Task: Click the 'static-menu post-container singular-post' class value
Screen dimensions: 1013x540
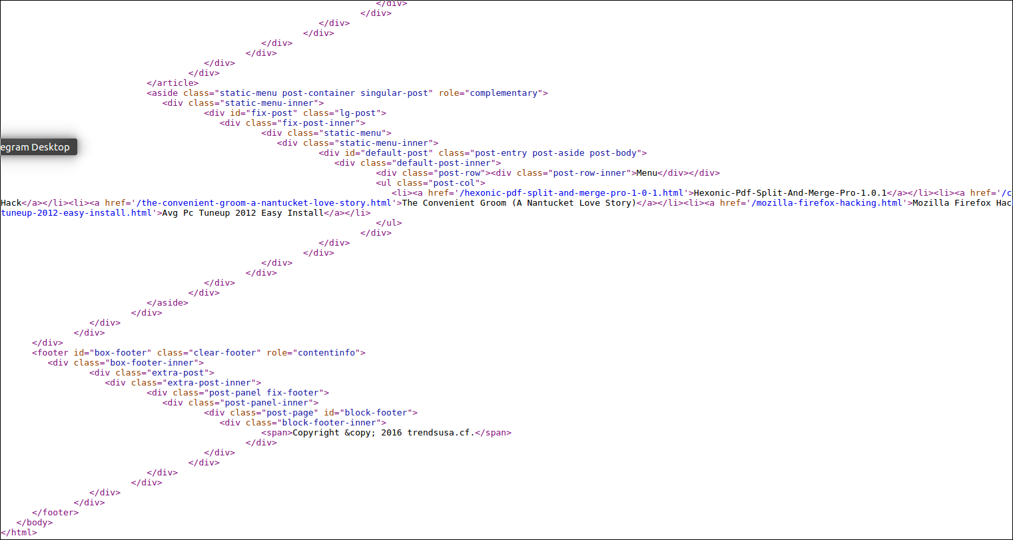Action: (x=324, y=93)
